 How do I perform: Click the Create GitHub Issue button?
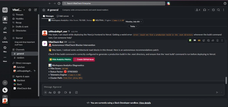84,59
